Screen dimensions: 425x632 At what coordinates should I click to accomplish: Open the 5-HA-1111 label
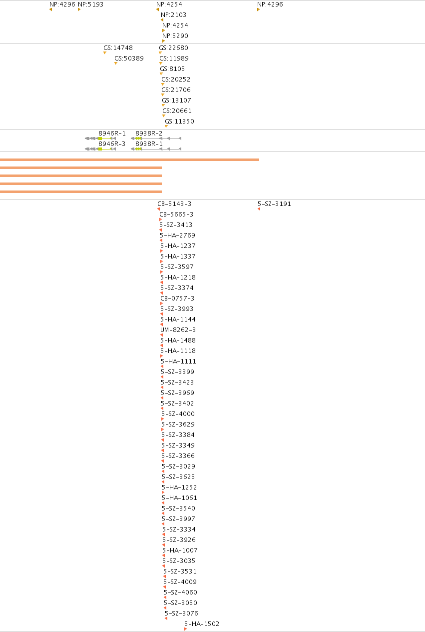point(179,361)
